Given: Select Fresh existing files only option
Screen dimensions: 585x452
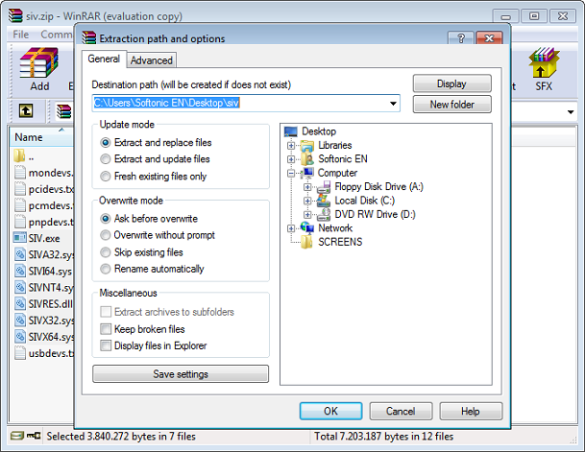Looking at the screenshot, I should pos(106,176).
